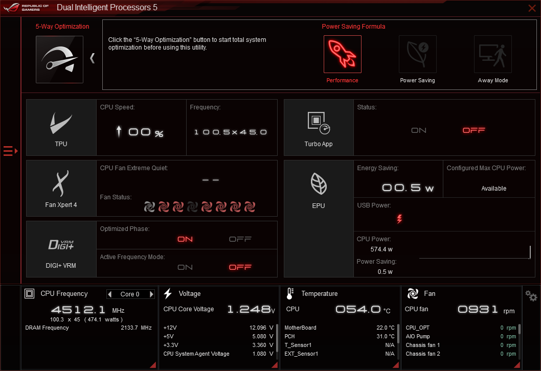The height and width of the screenshot is (371, 541).
Task: Open the TPU panel icon
Action: tap(61, 124)
